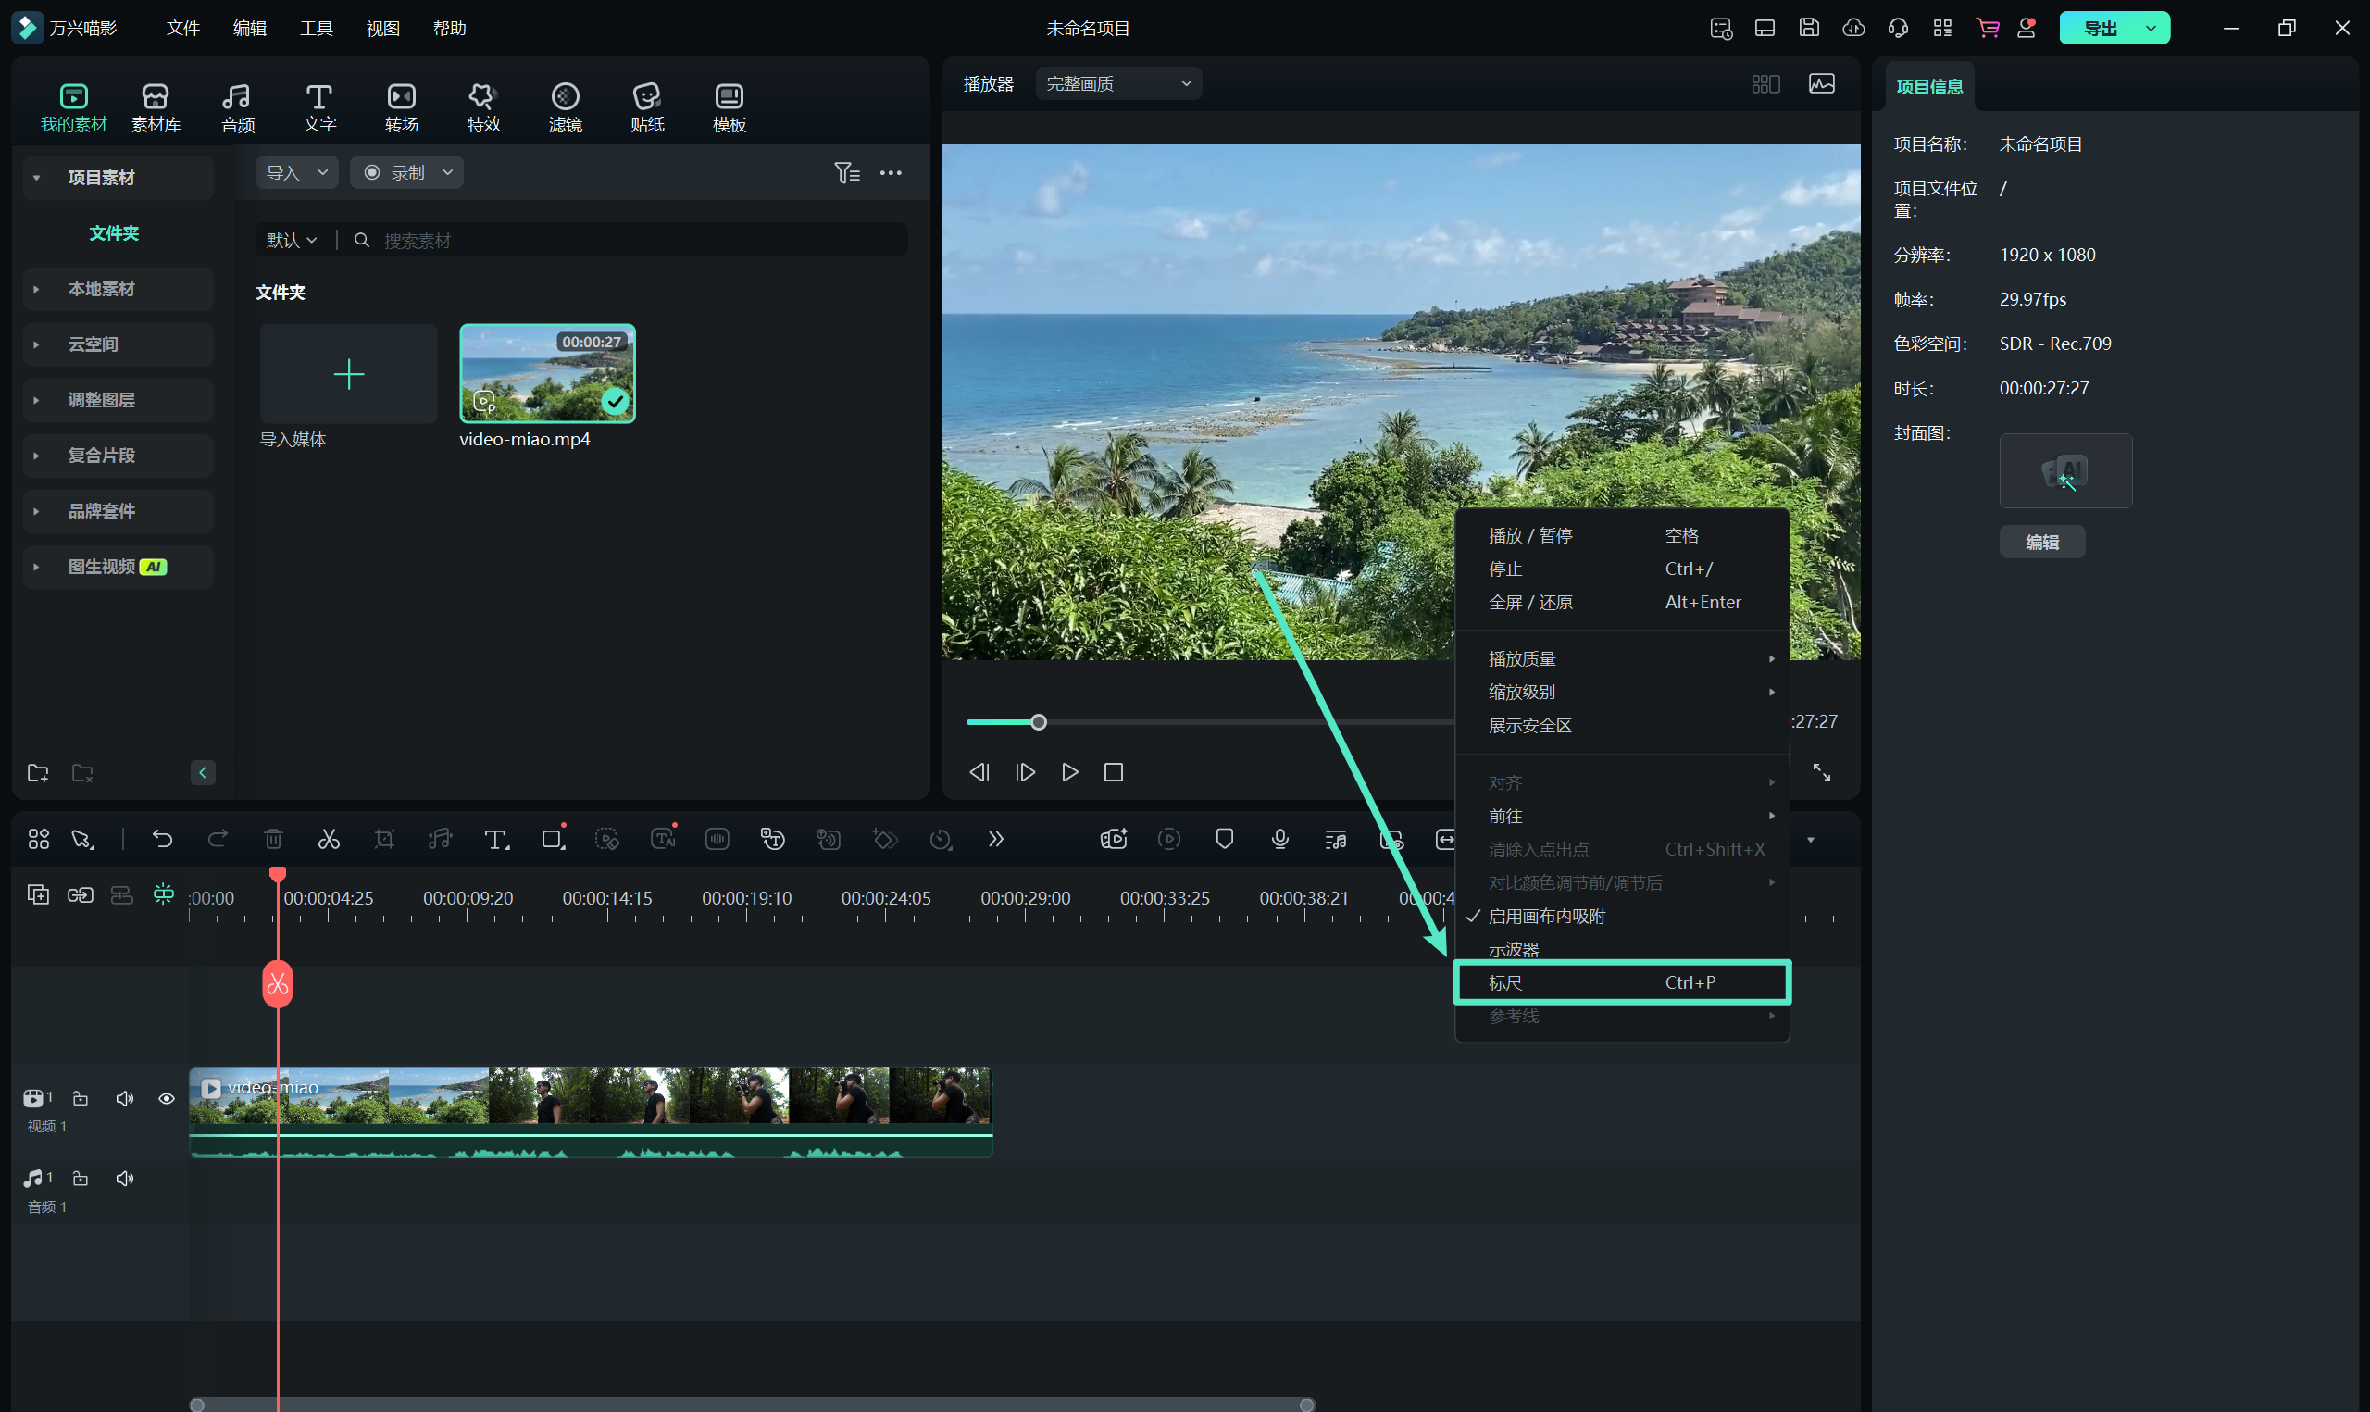Expand the 本地素材 tree item
The width and height of the screenshot is (2370, 1412).
coord(102,289)
